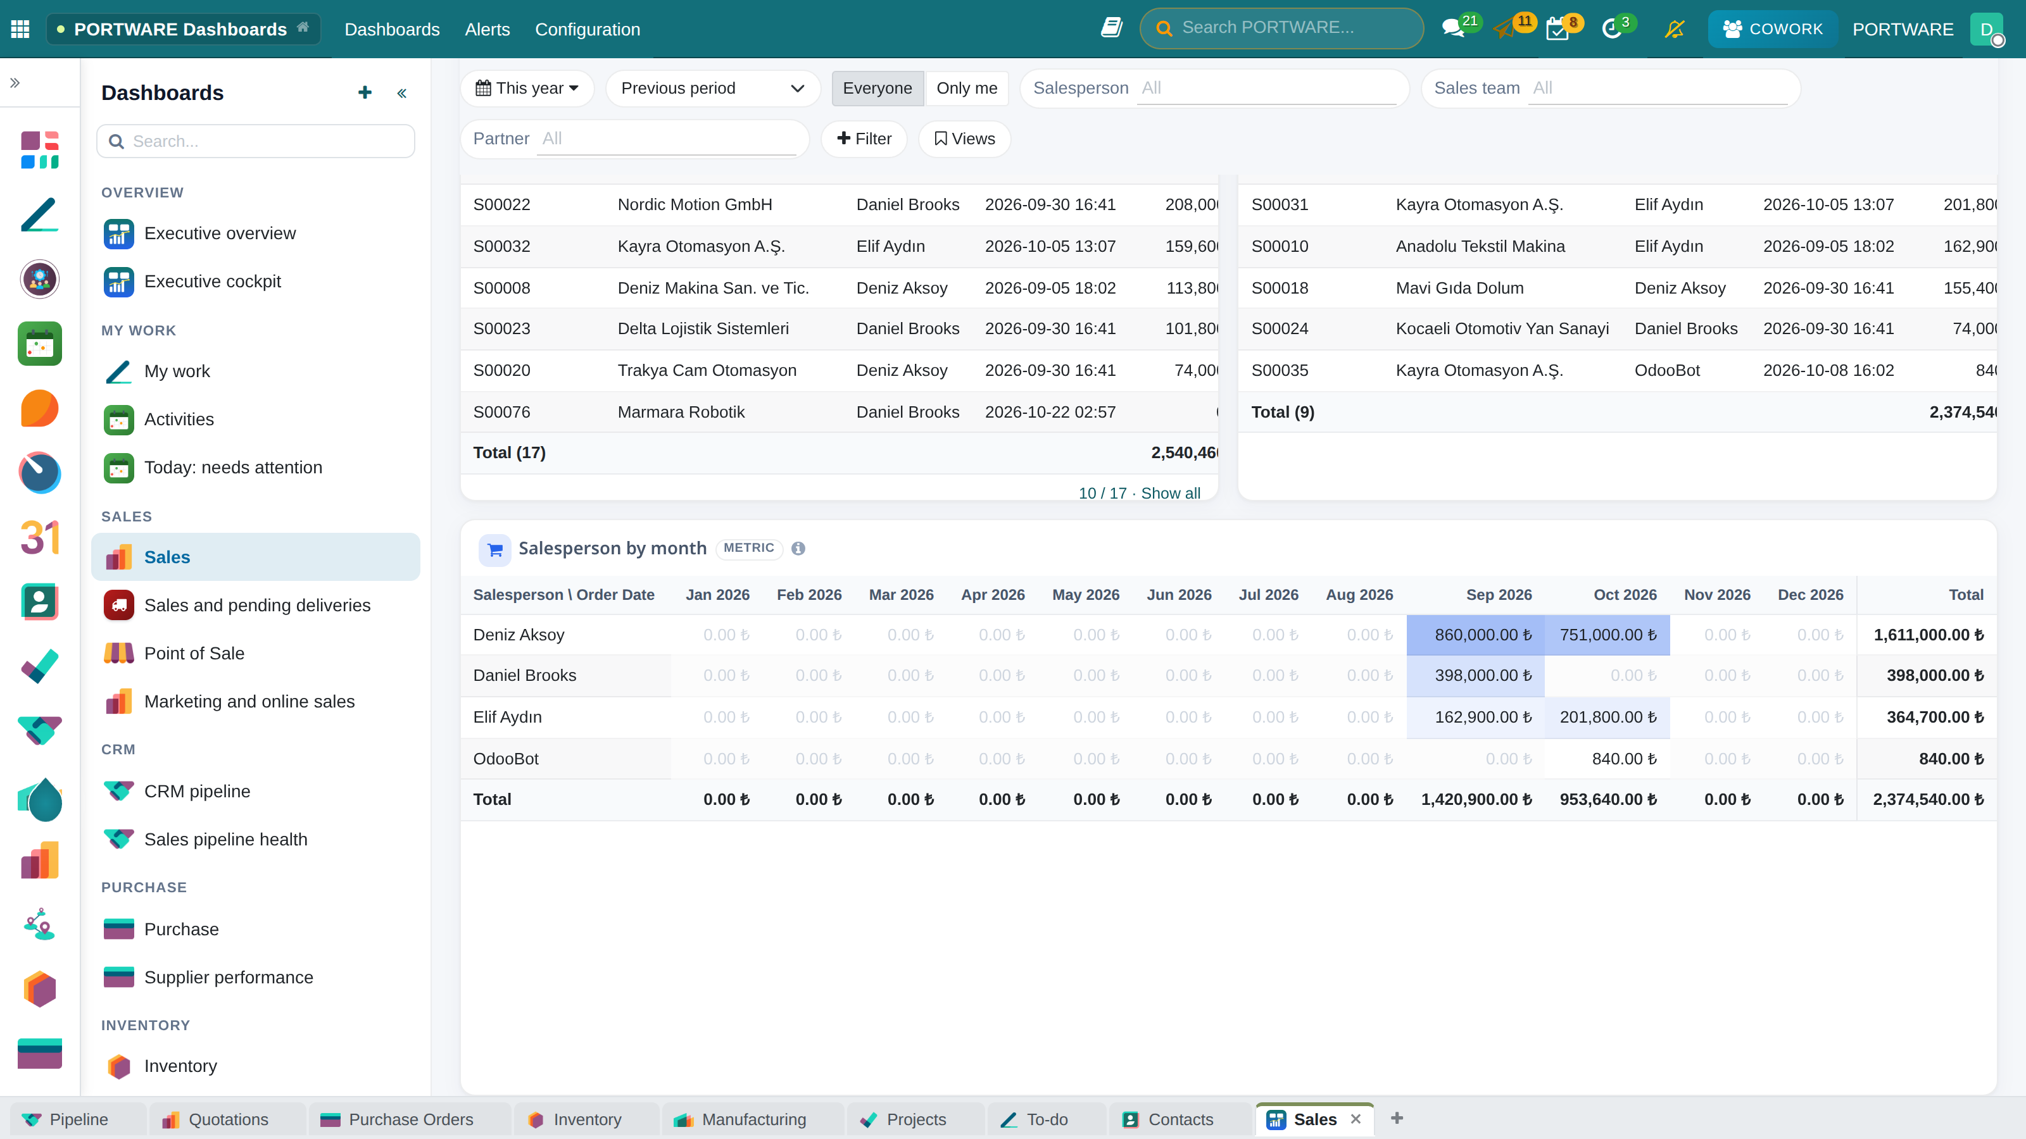
Task: Open the calendar 31 app icon in rail
Action: [39, 538]
